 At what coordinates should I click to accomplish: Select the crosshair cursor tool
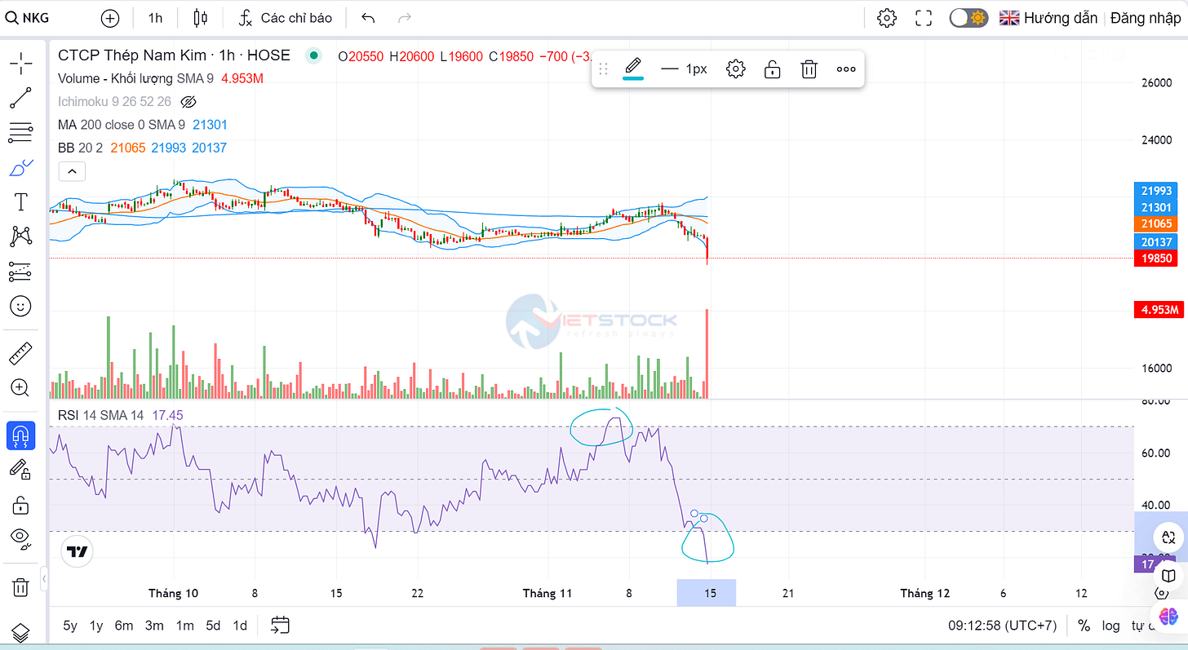point(20,62)
